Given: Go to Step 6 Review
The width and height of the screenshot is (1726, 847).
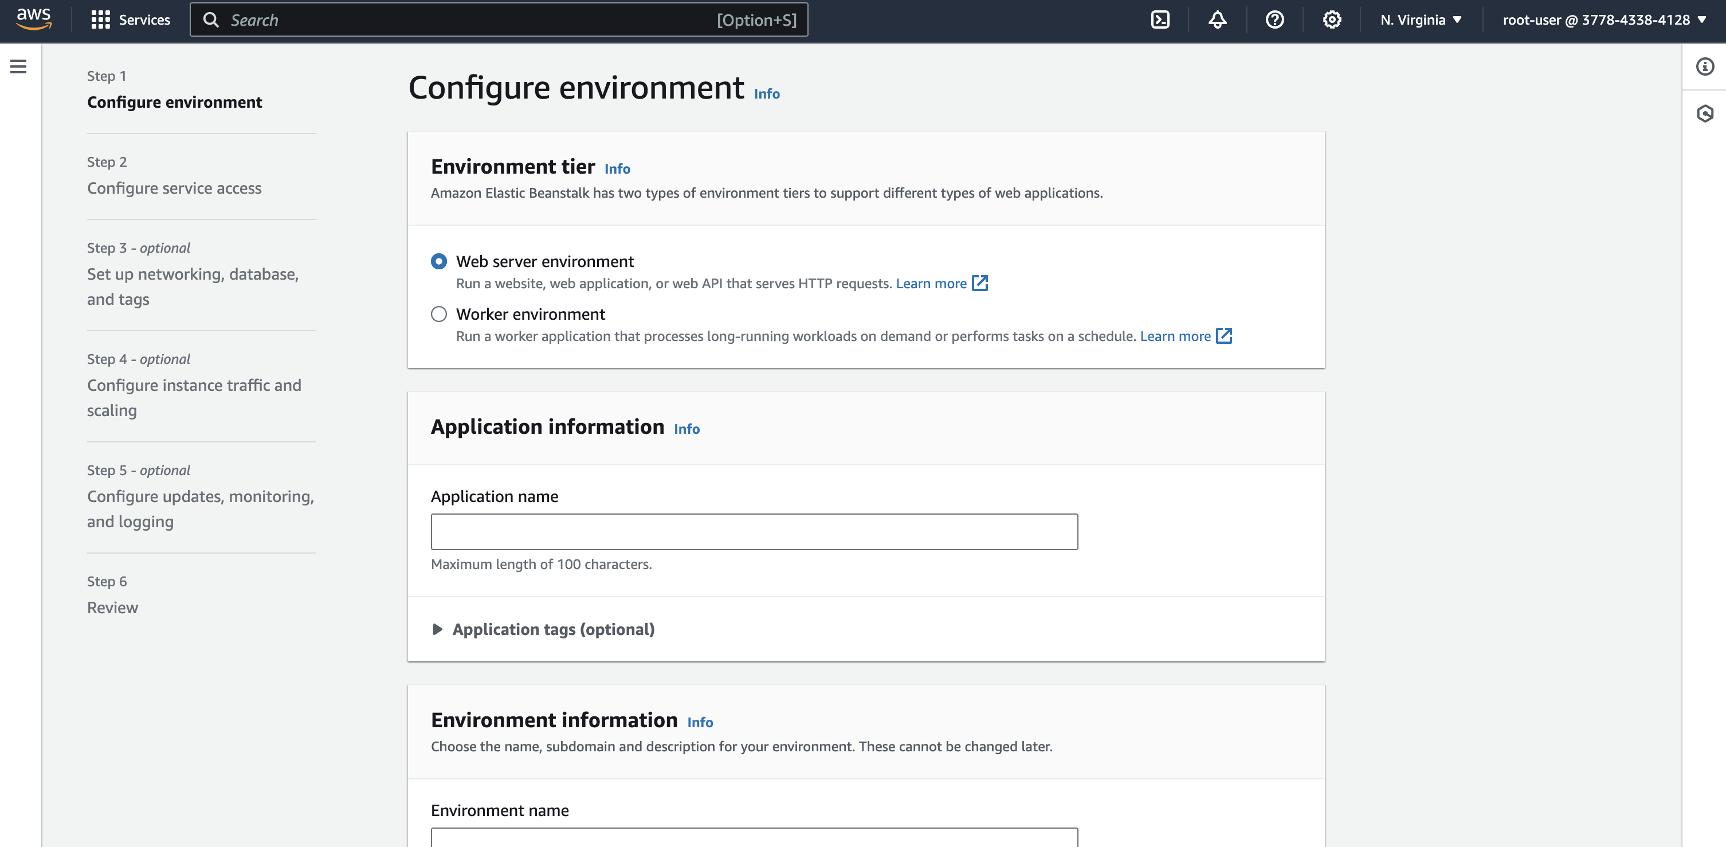Looking at the screenshot, I should click(x=112, y=608).
